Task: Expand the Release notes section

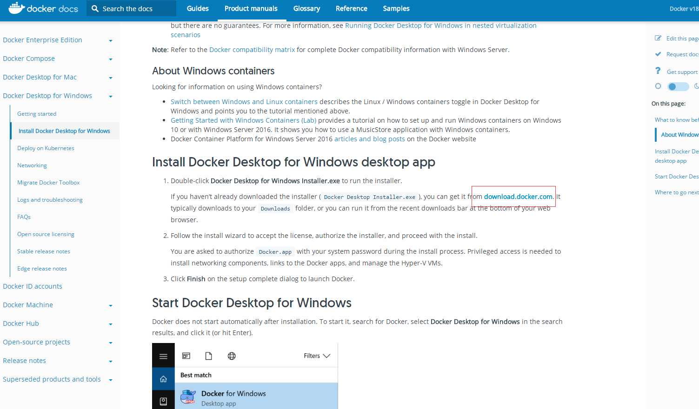Action: pyautogui.click(x=111, y=362)
